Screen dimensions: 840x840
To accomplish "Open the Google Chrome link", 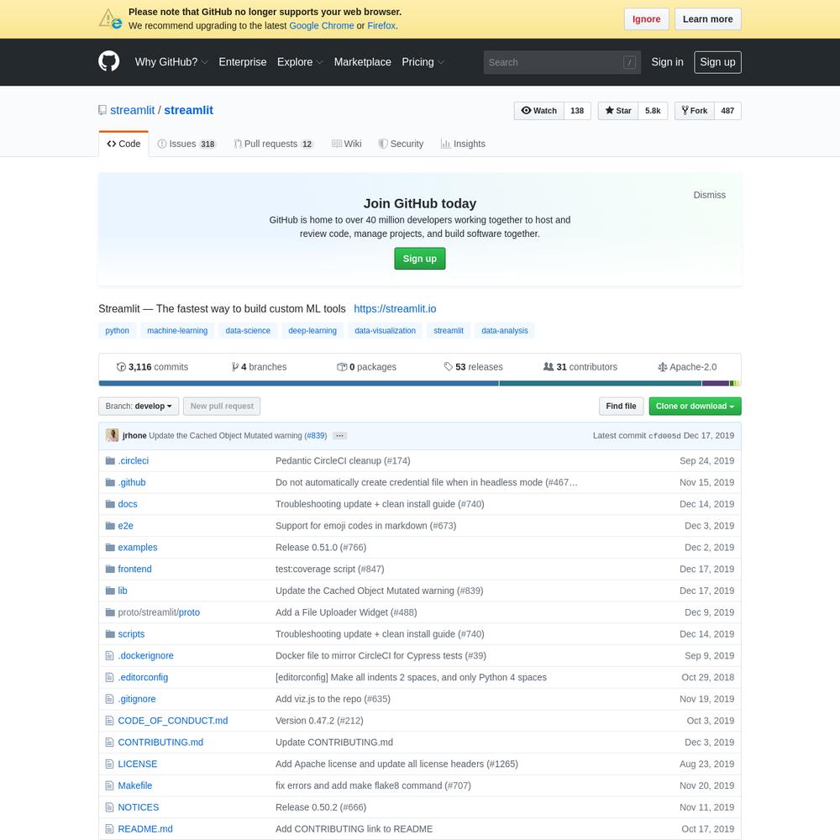I will coord(322,26).
